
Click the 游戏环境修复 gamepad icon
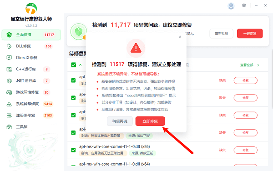9,92
